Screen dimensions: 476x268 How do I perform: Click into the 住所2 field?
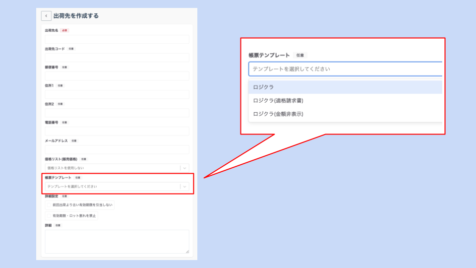point(117,113)
